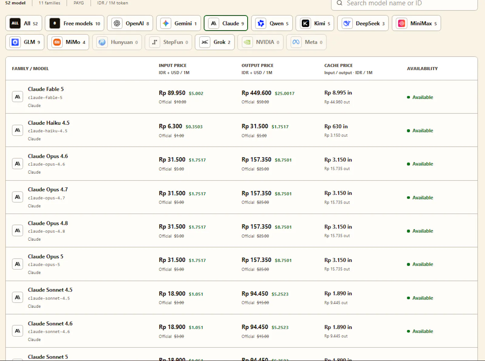Filter models by Kimi family
This screenshot has width=485, height=361.
pyautogui.click(x=315, y=23)
